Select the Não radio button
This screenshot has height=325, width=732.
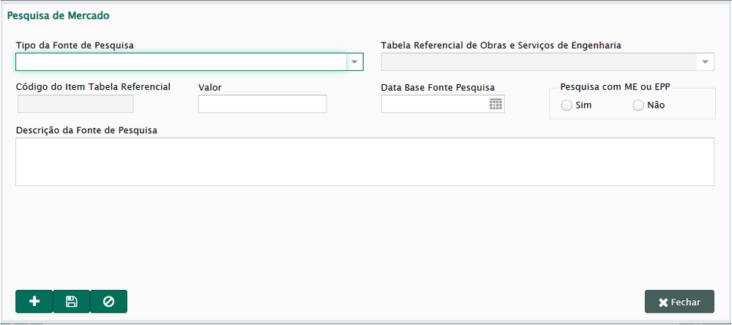[x=638, y=105]
